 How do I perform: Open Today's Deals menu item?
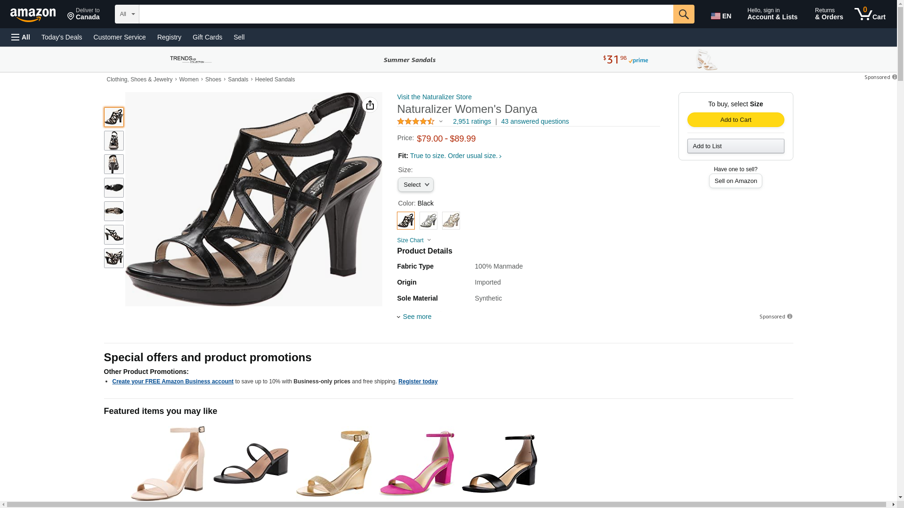click(62, 37)
